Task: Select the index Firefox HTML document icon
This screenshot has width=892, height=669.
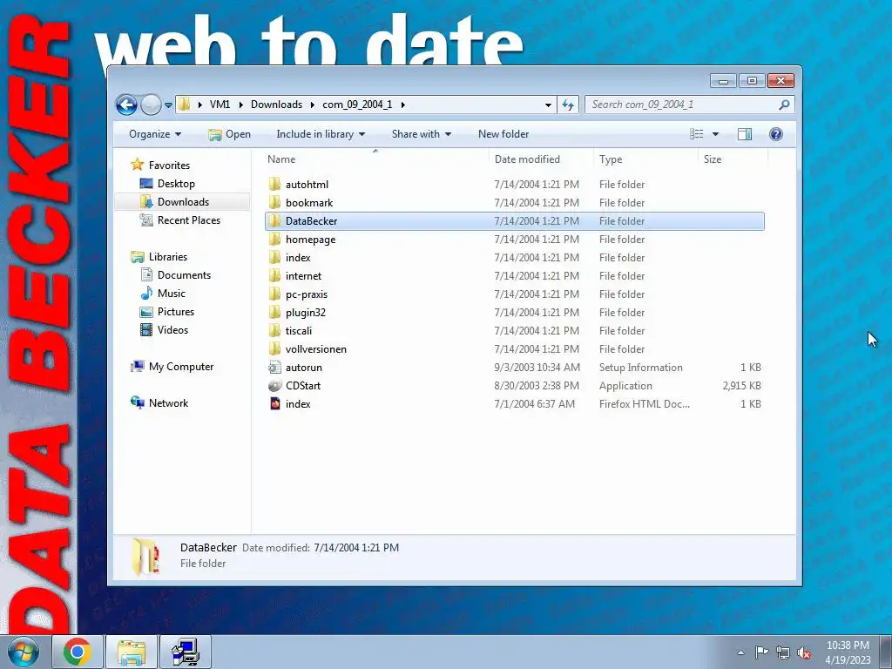Action: [274, 403]
